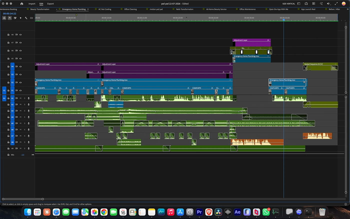This screenshot has height=219, width=350.
Task: Open the Beauty Transformation sequence tab
Action: [40, 9]
